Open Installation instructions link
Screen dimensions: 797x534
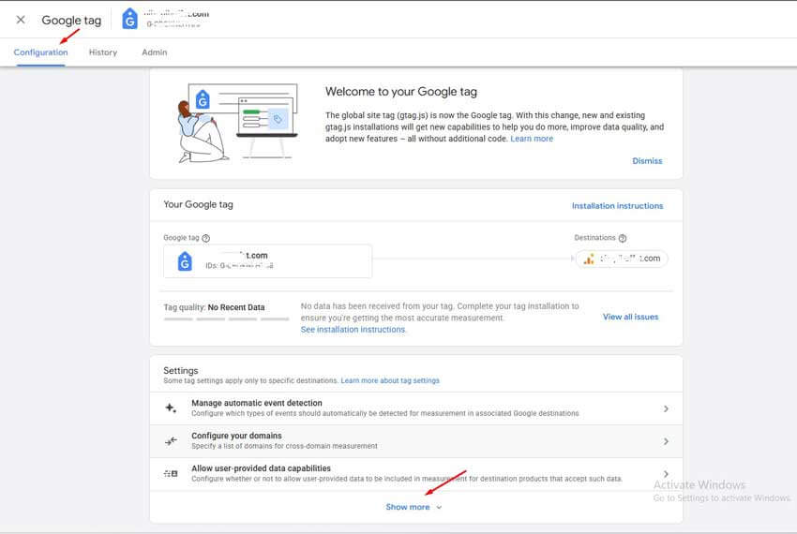click(617, 206)
